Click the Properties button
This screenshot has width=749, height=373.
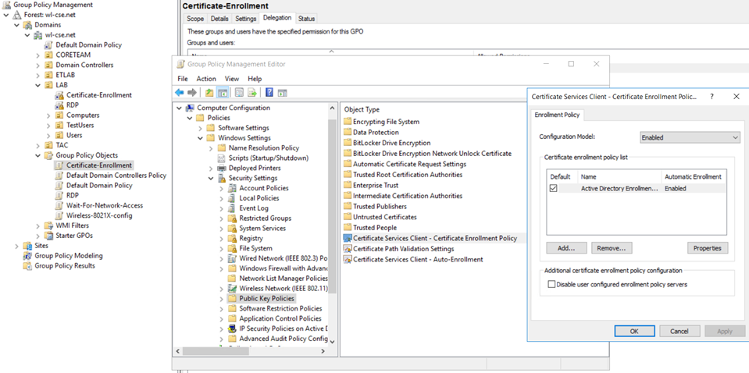[708, 248]
